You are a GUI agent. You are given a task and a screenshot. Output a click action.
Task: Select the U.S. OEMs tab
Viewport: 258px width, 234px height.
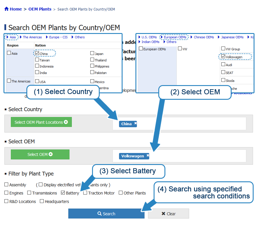149,37
